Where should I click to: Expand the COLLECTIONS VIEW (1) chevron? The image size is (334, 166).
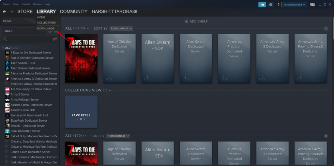tap(110, 90)
